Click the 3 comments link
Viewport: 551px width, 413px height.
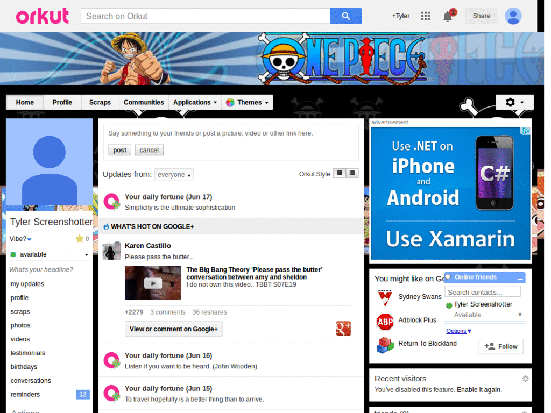168,312
